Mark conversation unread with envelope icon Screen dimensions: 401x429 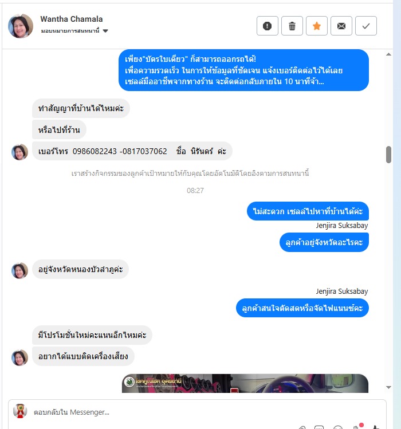341,26
